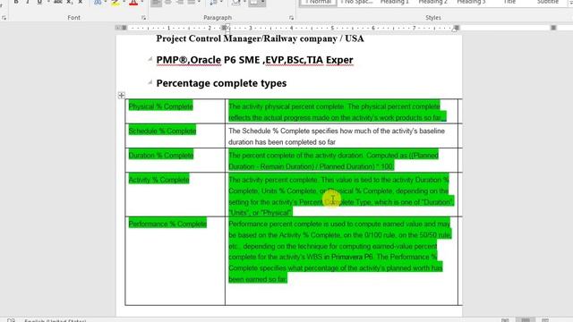Click the Project Control Manager heading text
This screenshot has height=322, width=573.
[x=260, y=38]
